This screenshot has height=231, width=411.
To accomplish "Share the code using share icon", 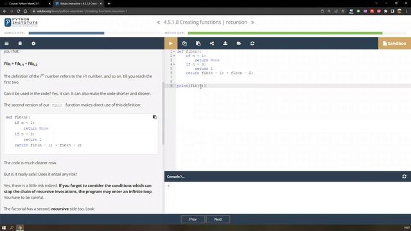I will pyautogui.click(x=212, y=44).
